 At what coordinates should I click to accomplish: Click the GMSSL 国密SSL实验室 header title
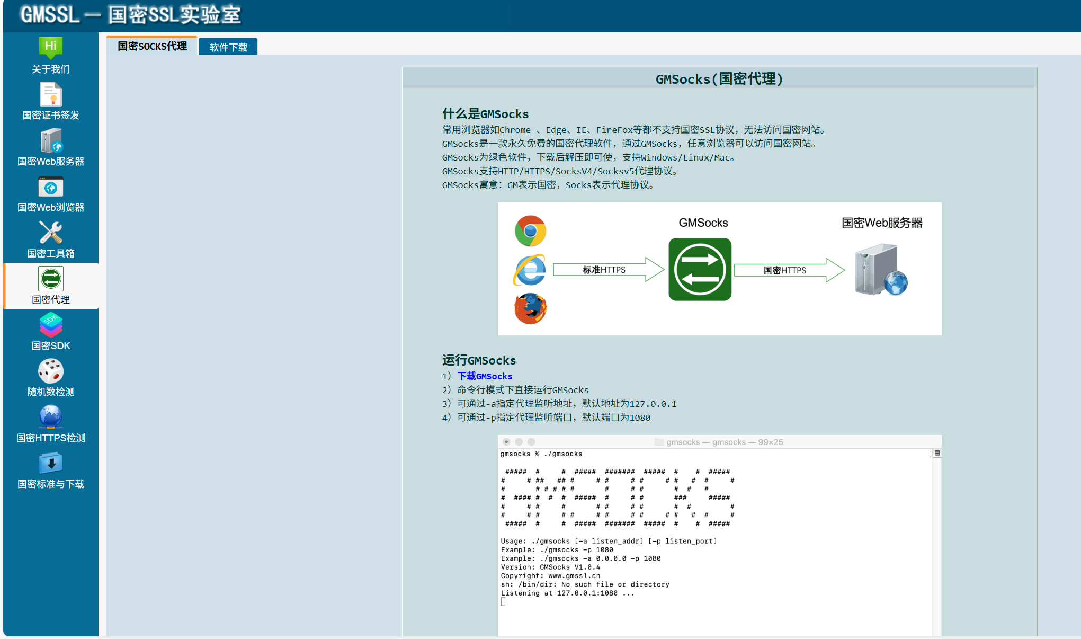(130, 15)
